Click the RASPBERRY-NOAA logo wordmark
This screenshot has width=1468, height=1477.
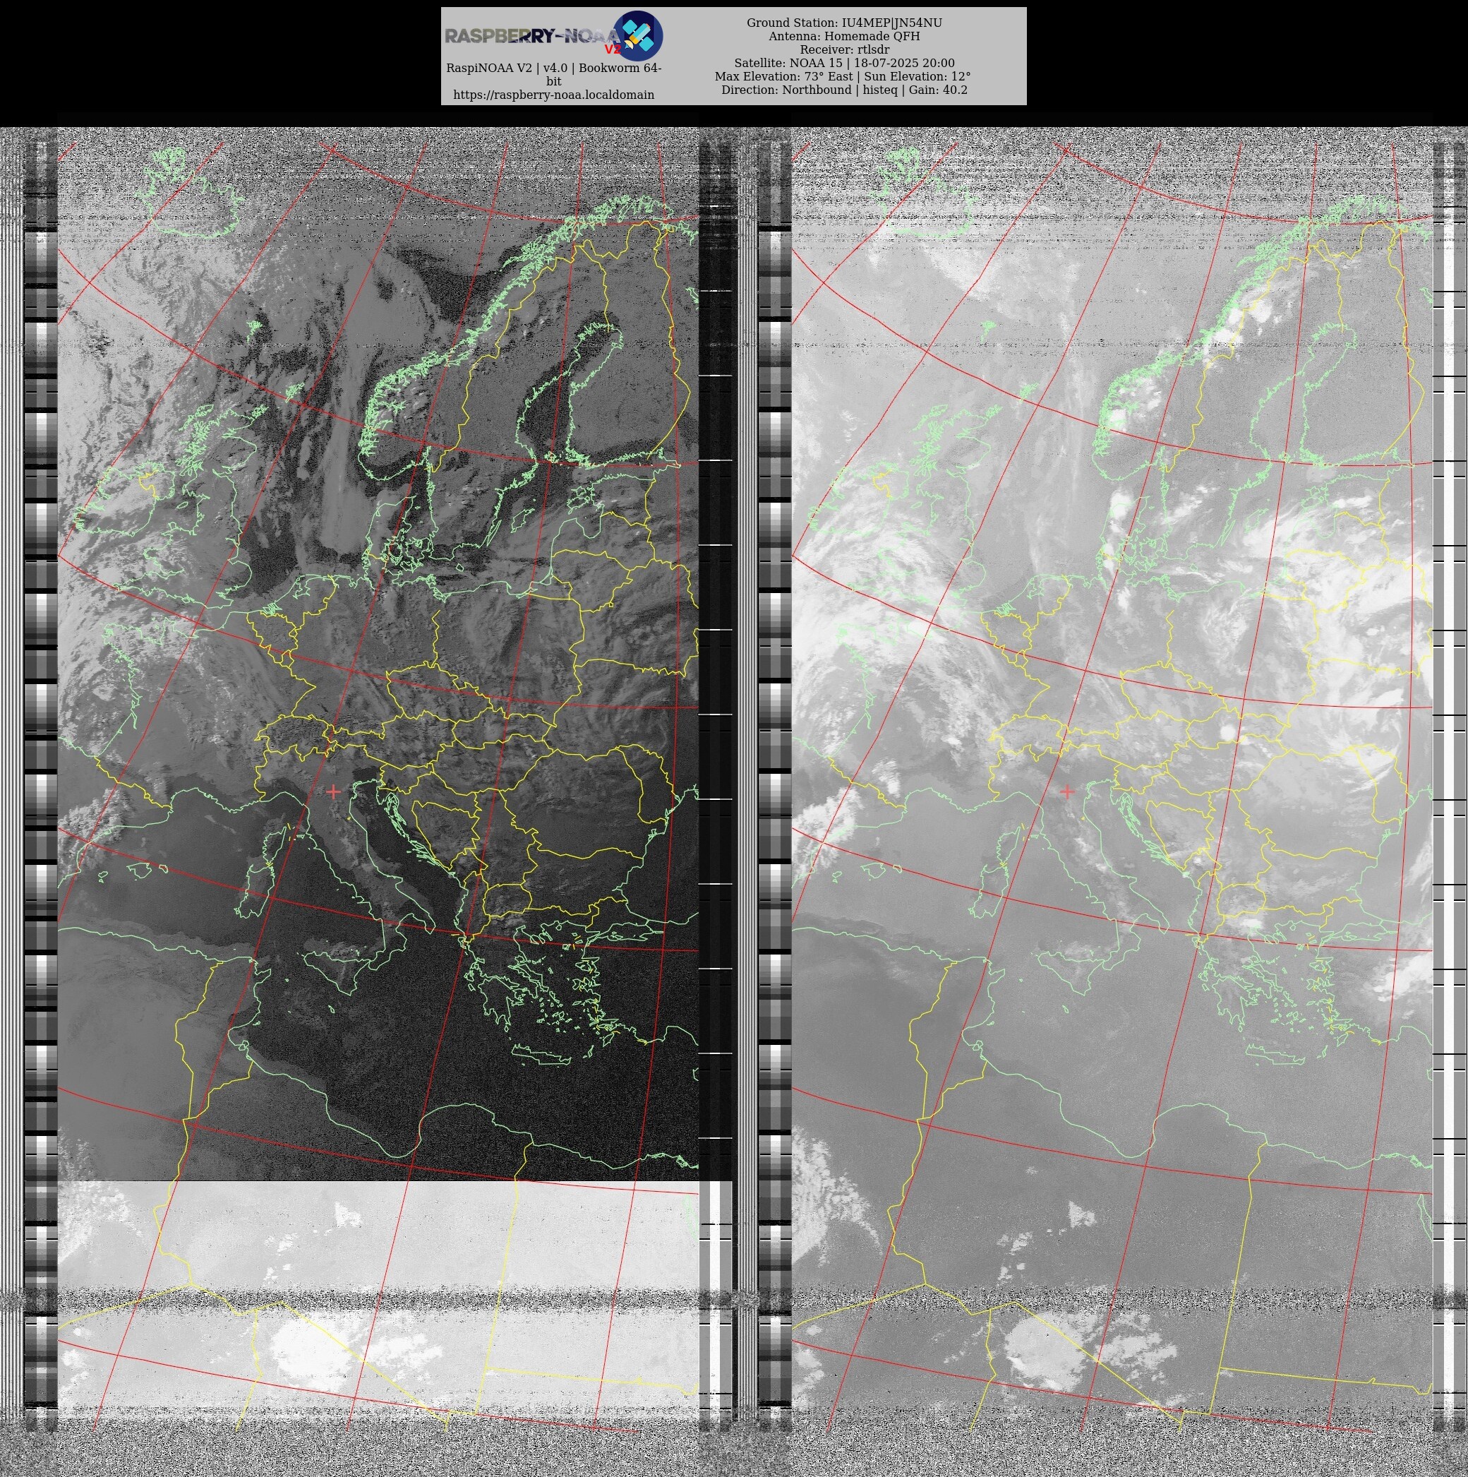click(x=534, y=36)
